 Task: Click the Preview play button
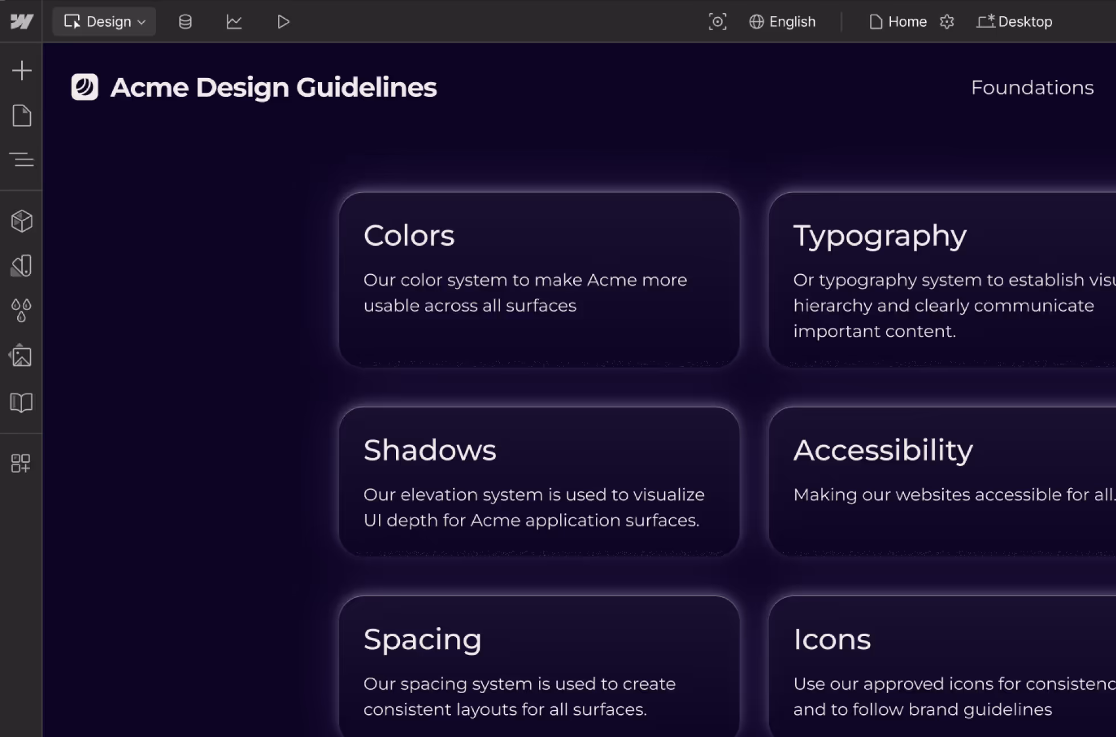click(283, 22)
